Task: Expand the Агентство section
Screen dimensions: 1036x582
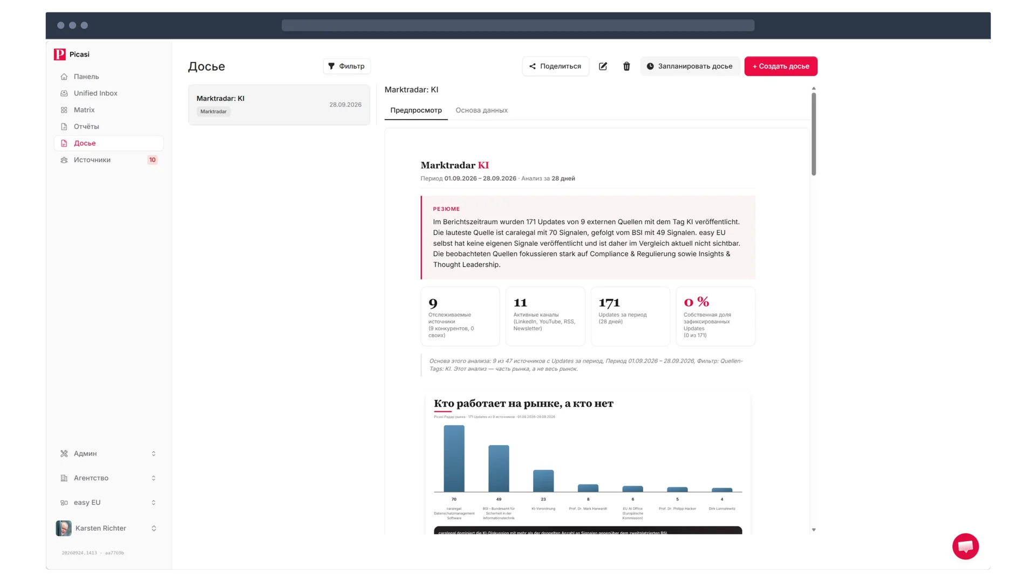Action: (108, 478)
